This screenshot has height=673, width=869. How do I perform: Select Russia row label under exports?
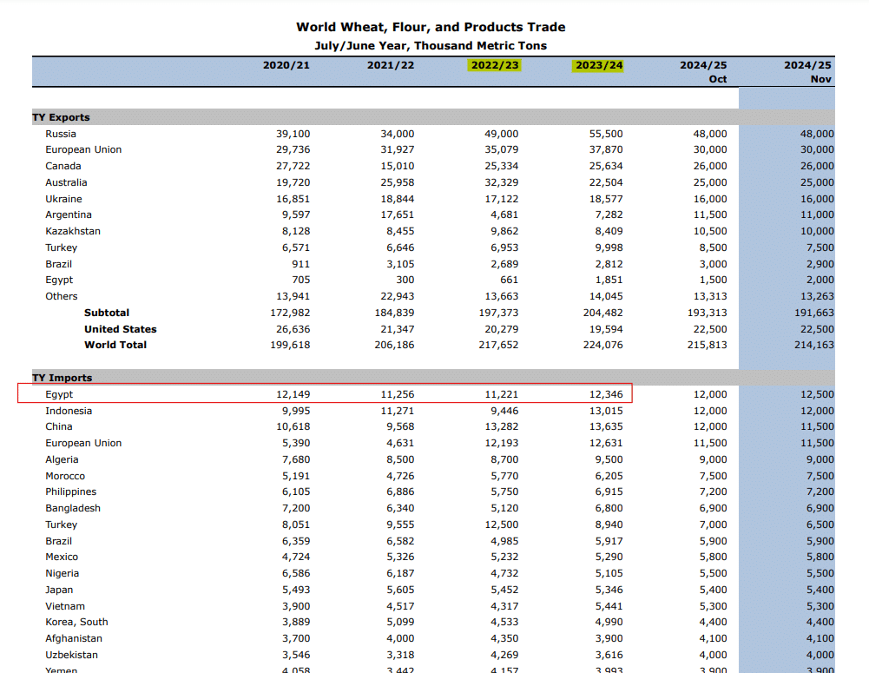tap(61, 134)
